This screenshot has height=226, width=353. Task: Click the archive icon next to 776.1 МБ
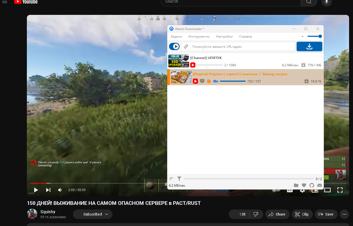click(x=303, y=65)
